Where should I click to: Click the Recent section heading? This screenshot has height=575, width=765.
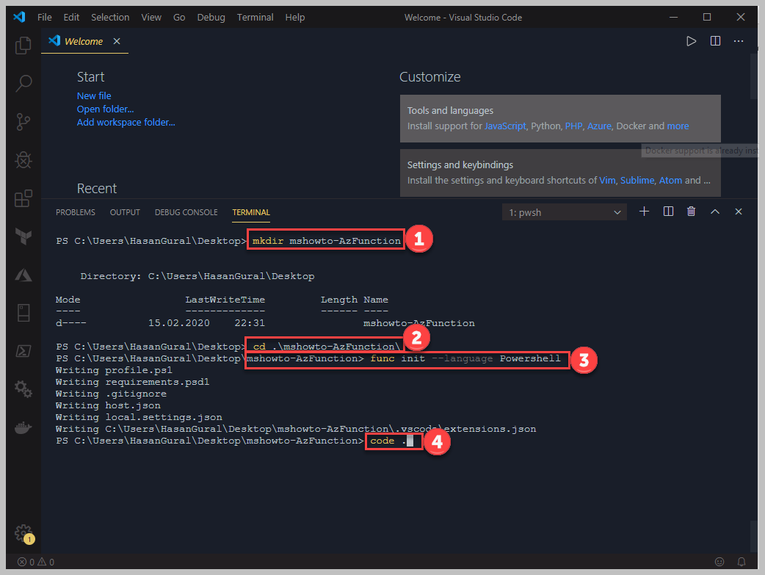[x=97, y=189]
